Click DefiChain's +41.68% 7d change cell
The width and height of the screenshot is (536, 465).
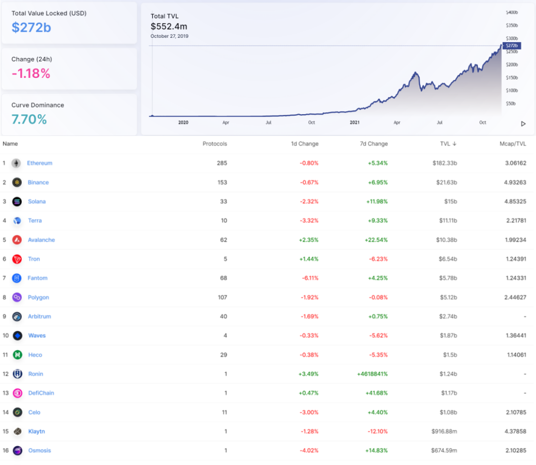pyautogui.click(x=376, y=393)
